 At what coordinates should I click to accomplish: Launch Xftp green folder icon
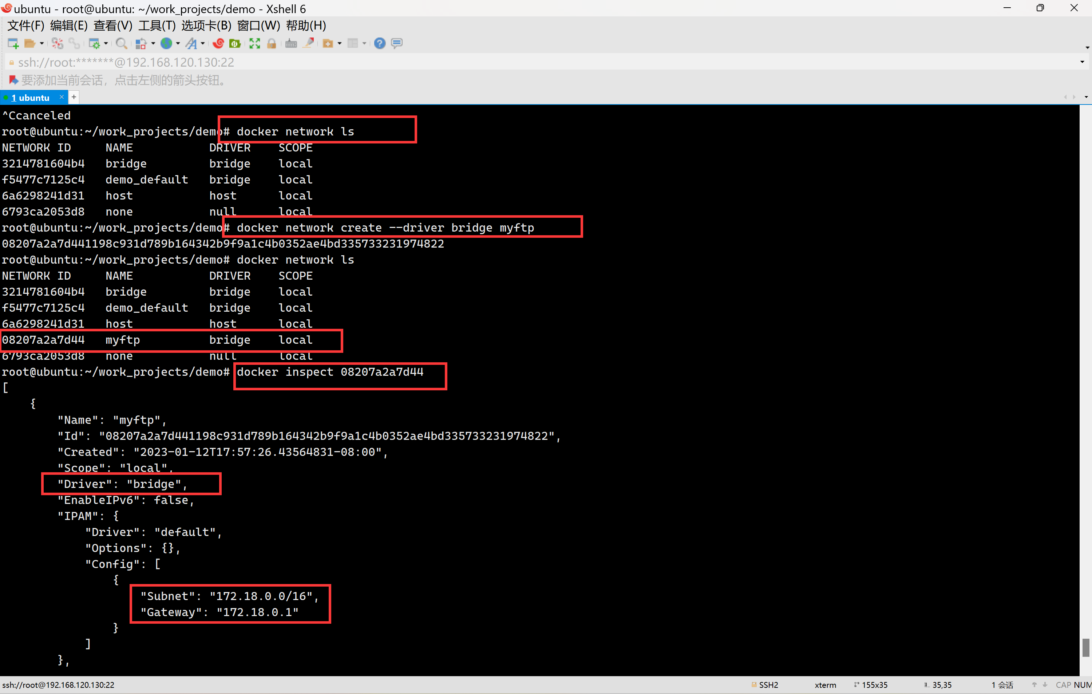coord(235,44)
